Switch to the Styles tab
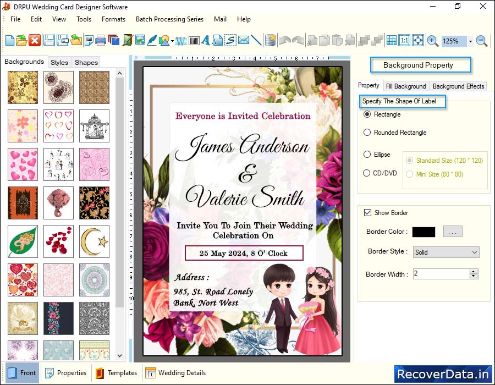Viewport: 495px width, 385px height. pyautogui.click(x=59, y=63)
